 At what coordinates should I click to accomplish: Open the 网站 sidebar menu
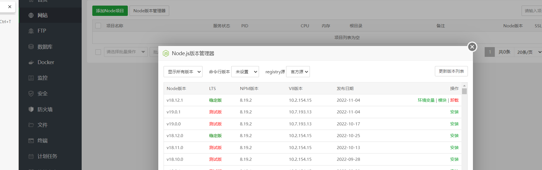(50, 15)
